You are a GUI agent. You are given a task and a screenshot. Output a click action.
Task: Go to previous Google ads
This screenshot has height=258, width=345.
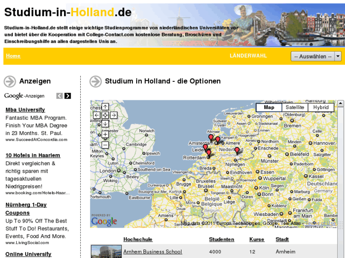(59, 96)
